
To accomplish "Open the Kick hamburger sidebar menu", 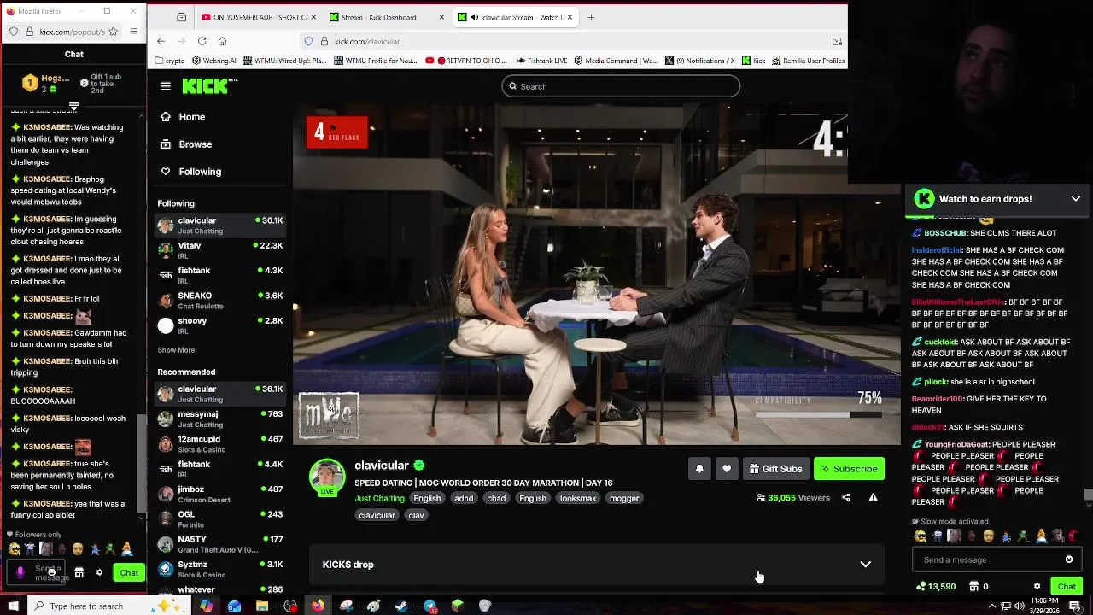I will [x=166, y=85].
